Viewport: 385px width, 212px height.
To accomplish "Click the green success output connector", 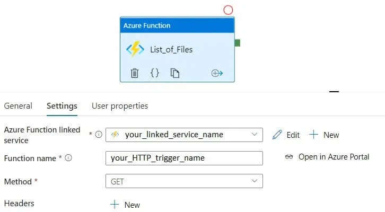I will click(237, 42).
